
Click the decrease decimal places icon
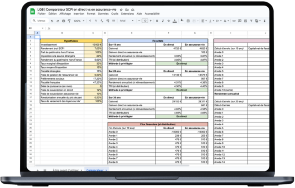(101, 20)
